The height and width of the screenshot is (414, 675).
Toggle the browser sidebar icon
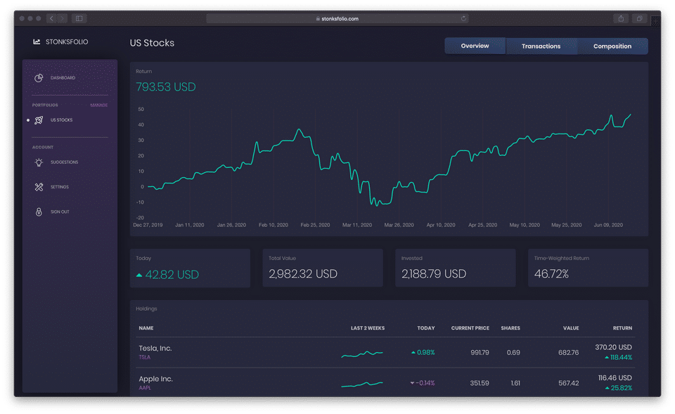pos(79,18)
